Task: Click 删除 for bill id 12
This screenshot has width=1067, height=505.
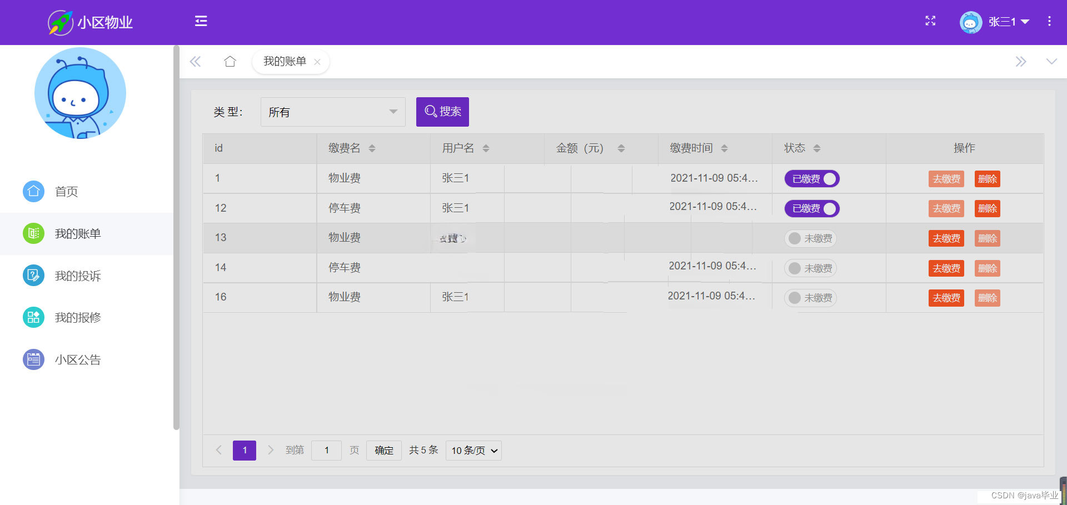Action: (x=988, y=208)
